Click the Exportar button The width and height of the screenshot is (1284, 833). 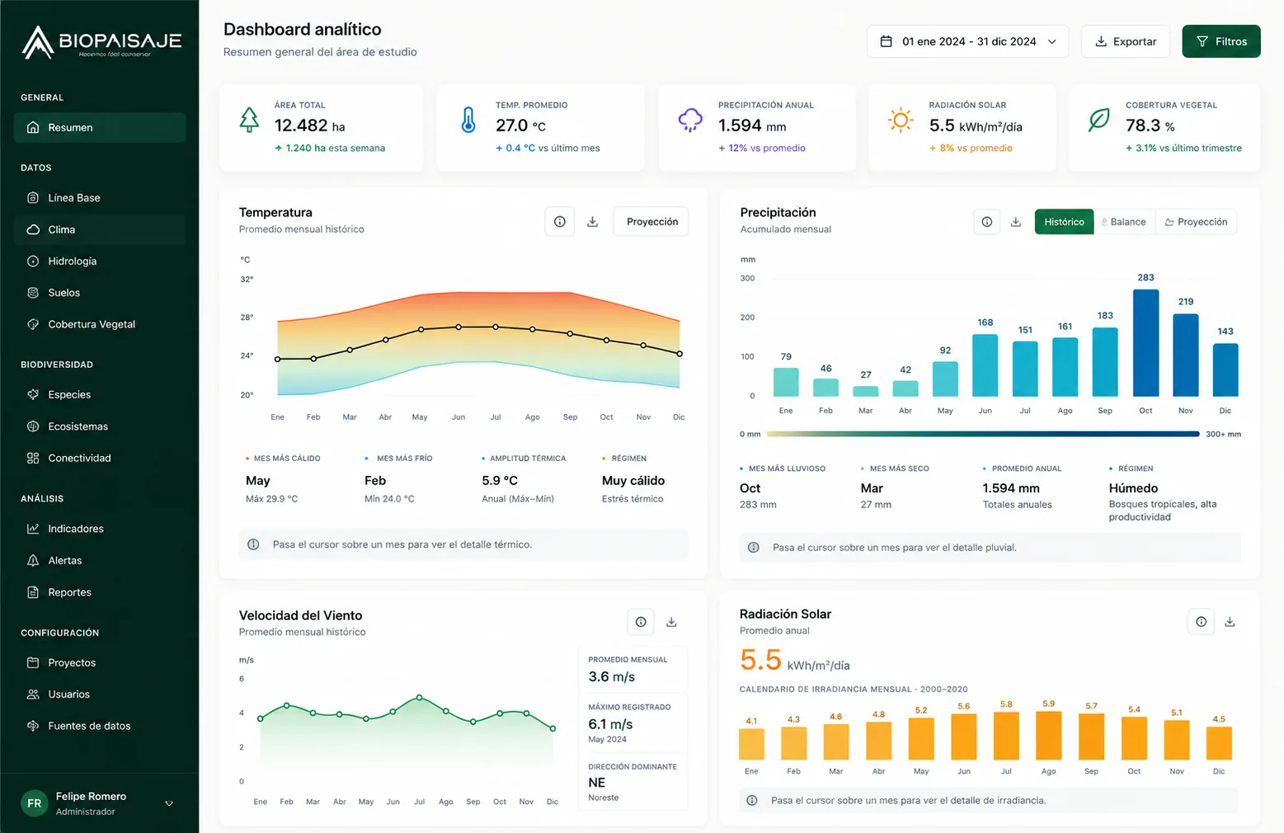coord(1125,41)
